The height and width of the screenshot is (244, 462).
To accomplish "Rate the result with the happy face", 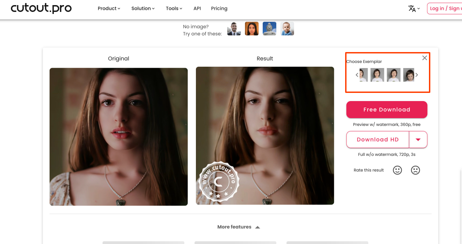I will coord(398,170).
